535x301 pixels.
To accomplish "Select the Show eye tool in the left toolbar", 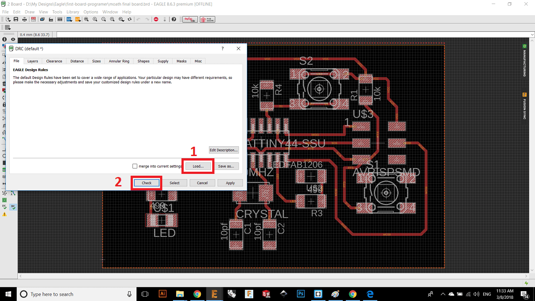I will click(x=13, y=40).
